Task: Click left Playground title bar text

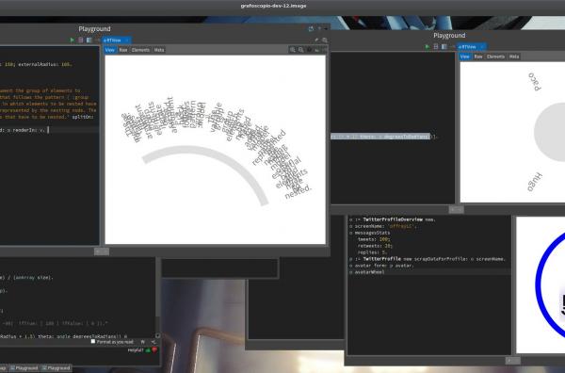Action: (94, 29)
